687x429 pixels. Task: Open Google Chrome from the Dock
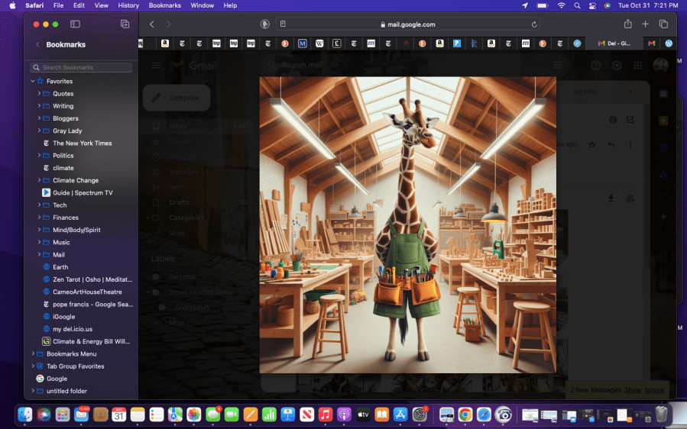click(465, 414)
